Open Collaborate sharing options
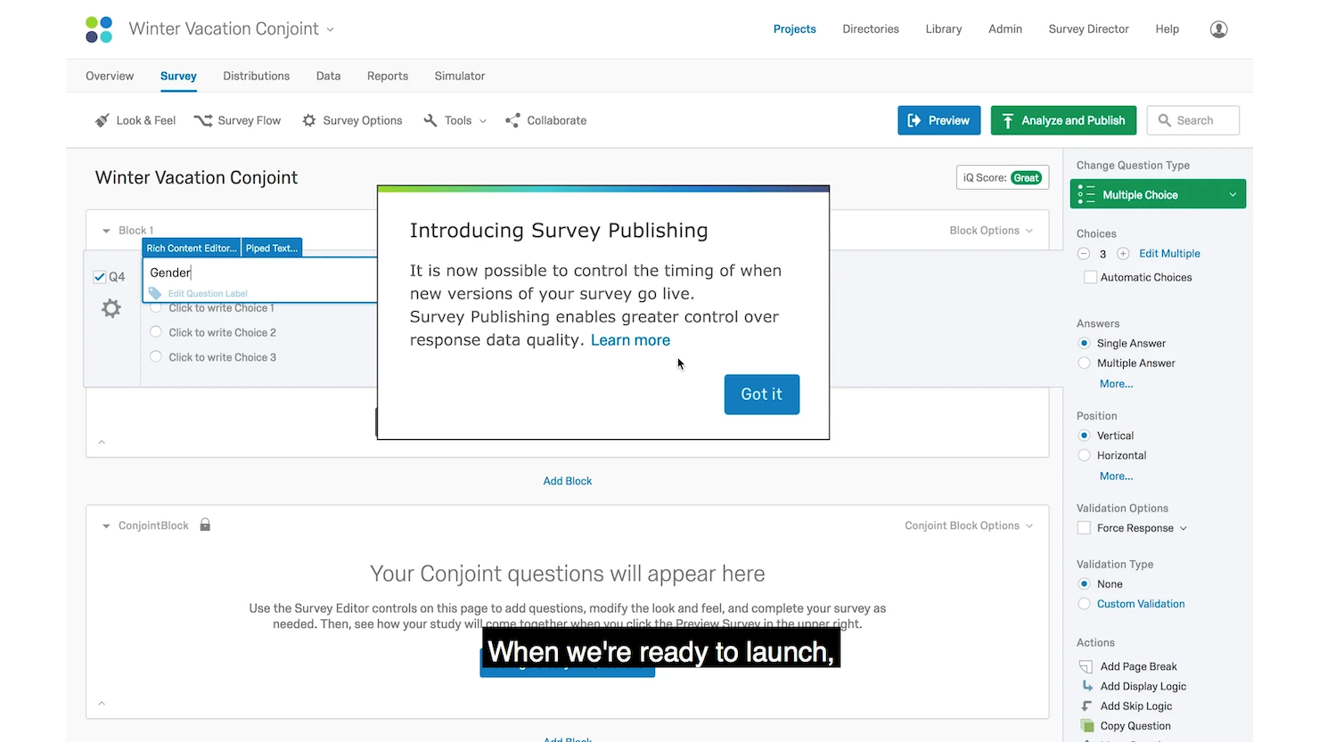 click(545, 120)
